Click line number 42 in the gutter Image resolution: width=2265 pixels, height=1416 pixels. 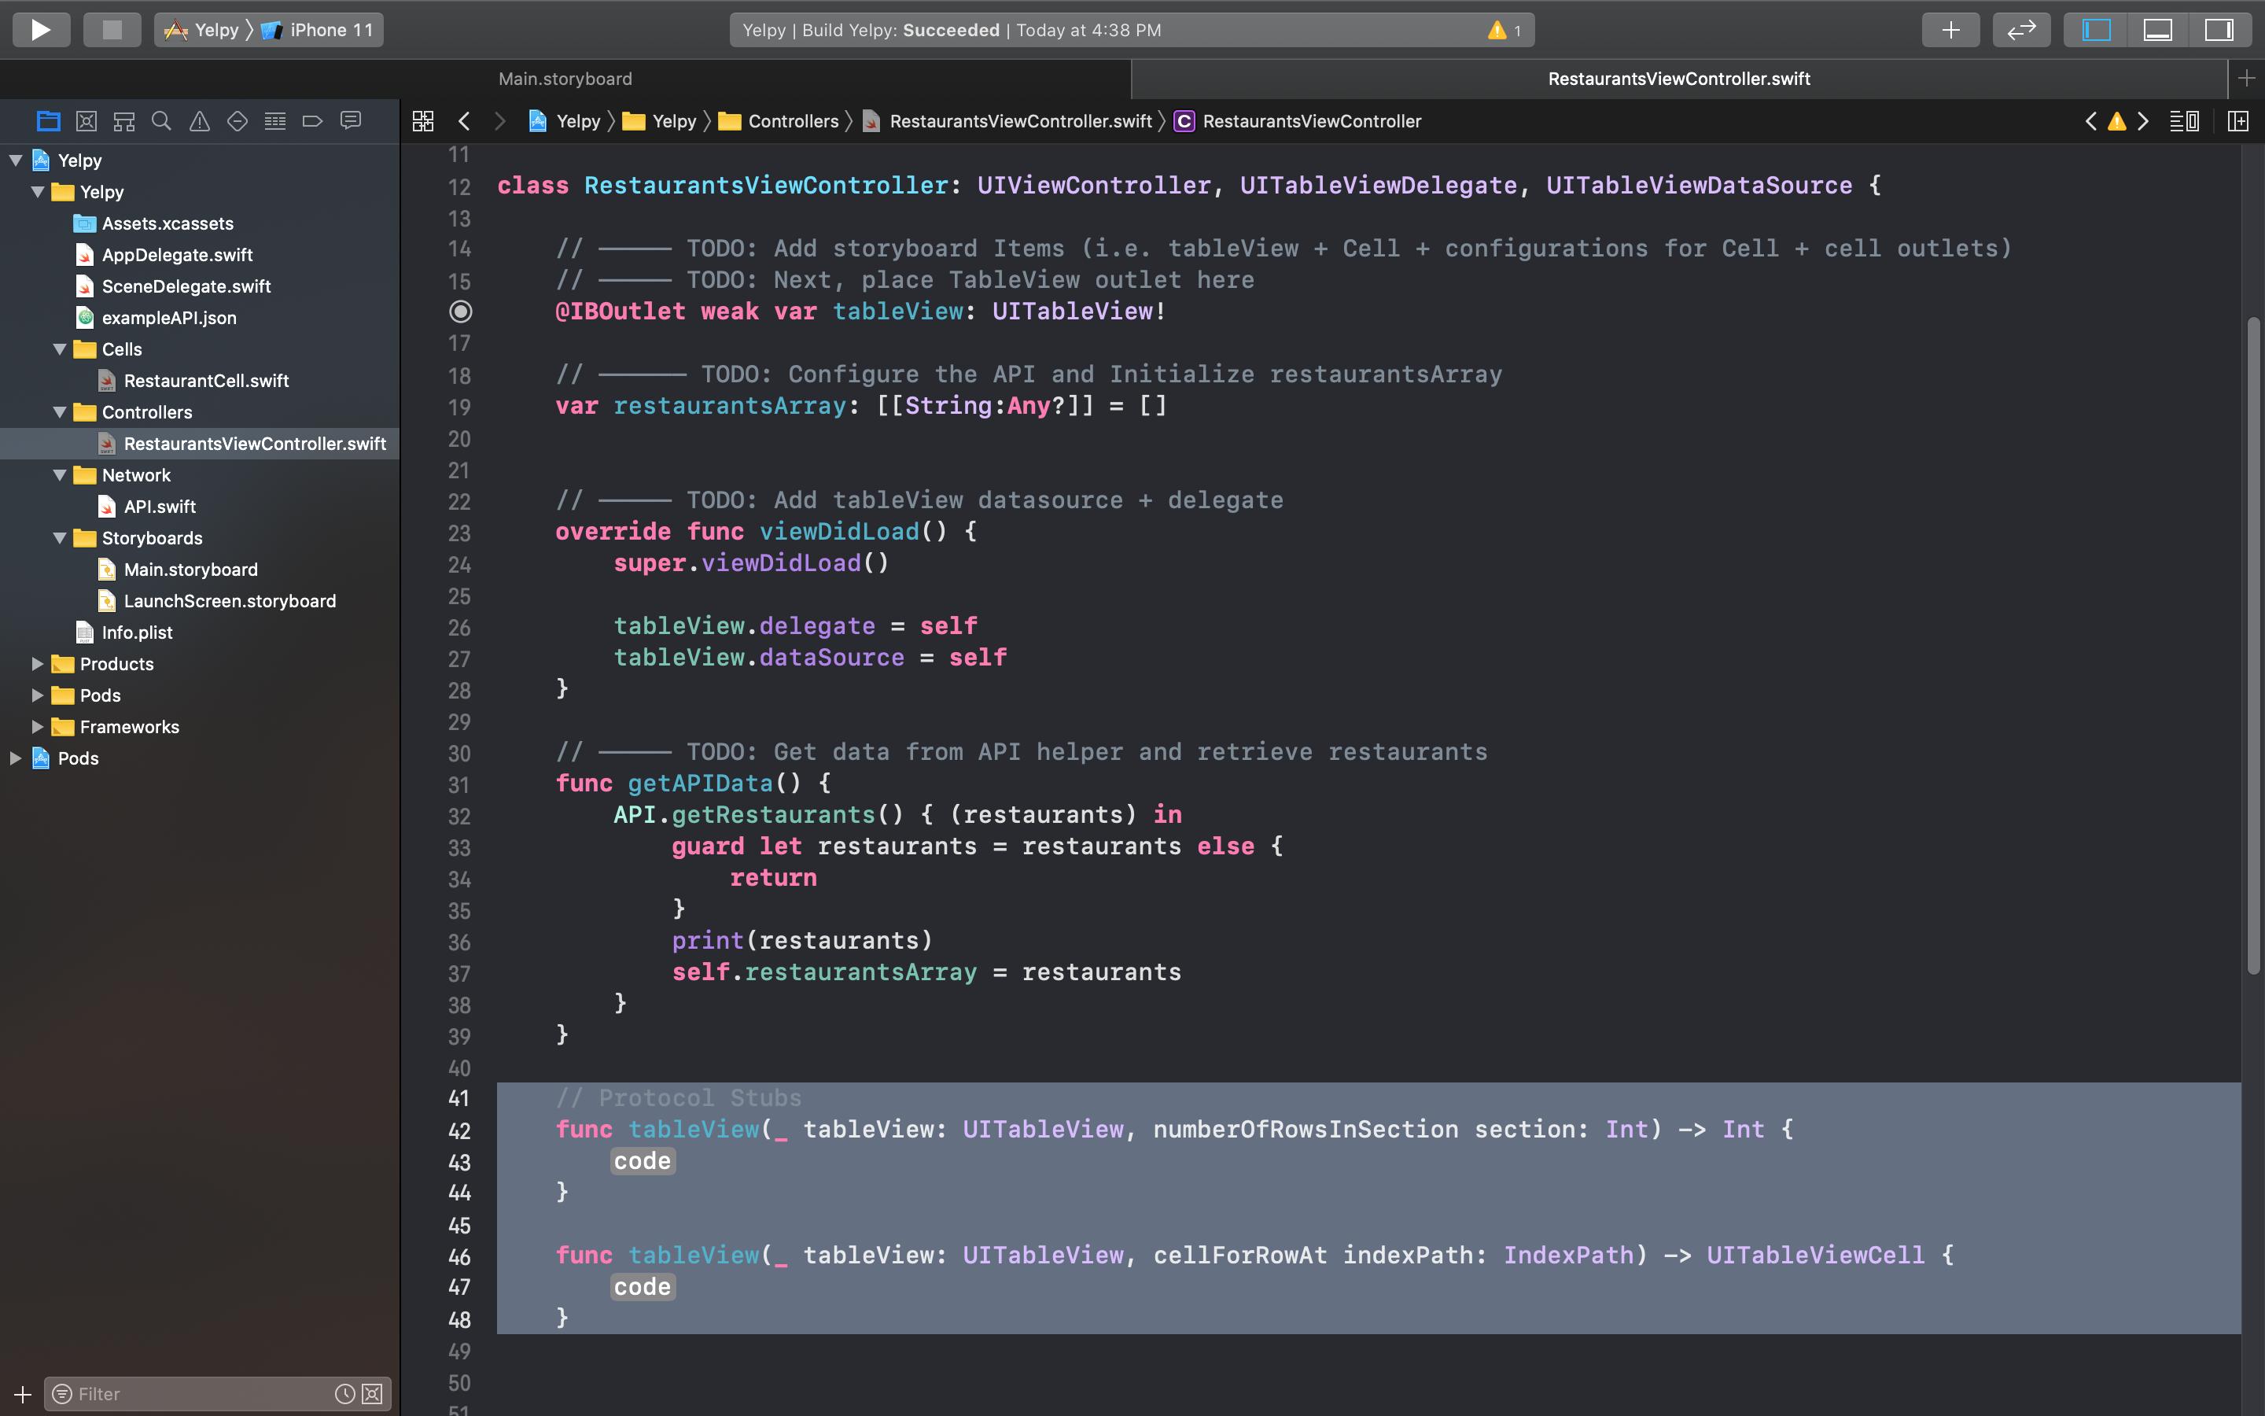459,1130
